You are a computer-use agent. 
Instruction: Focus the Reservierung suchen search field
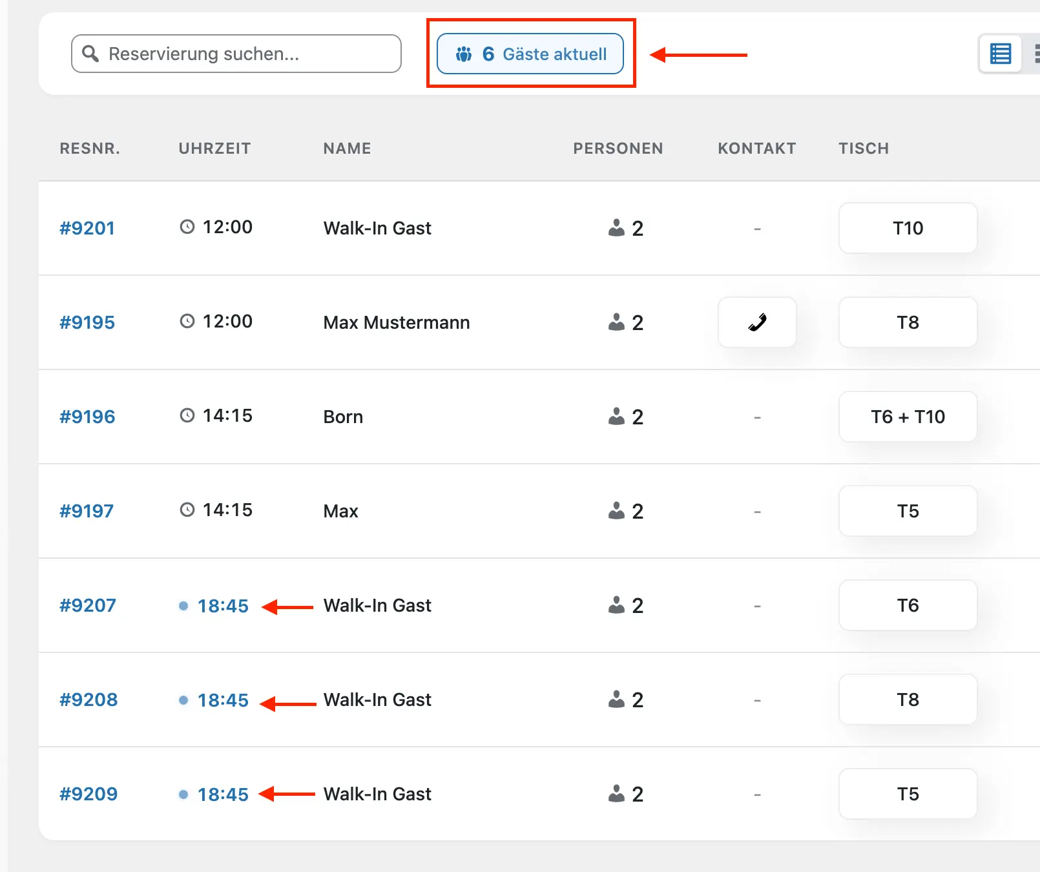point(245,54)
